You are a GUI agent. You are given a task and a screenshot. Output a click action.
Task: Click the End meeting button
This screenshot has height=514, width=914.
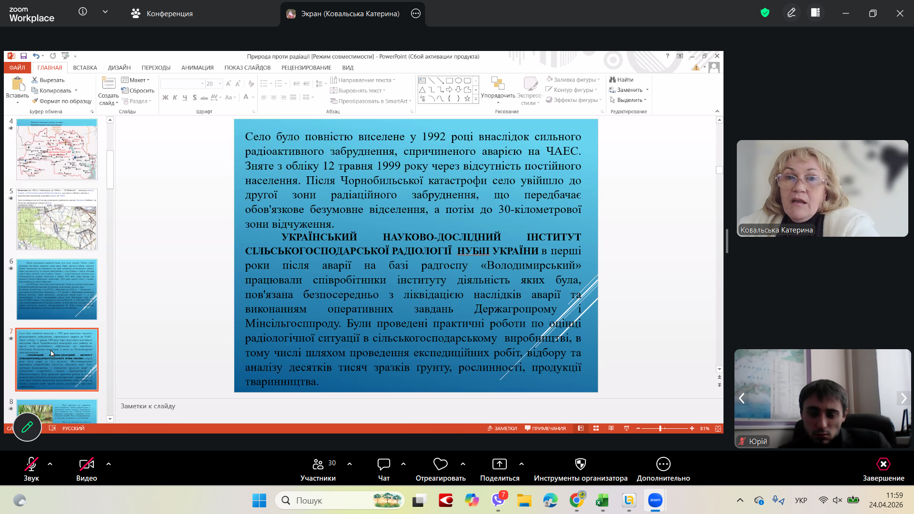click(x=883, y=469)
